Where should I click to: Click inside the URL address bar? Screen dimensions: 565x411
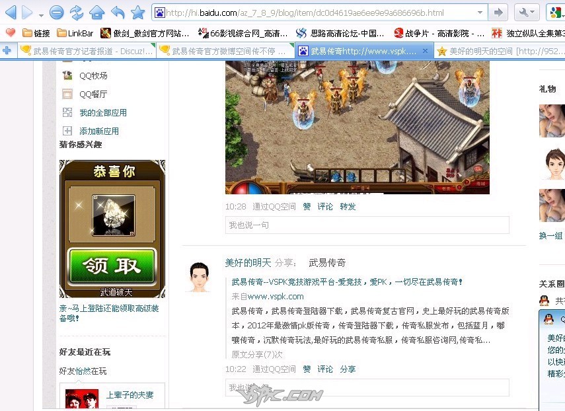pos(319,13)
